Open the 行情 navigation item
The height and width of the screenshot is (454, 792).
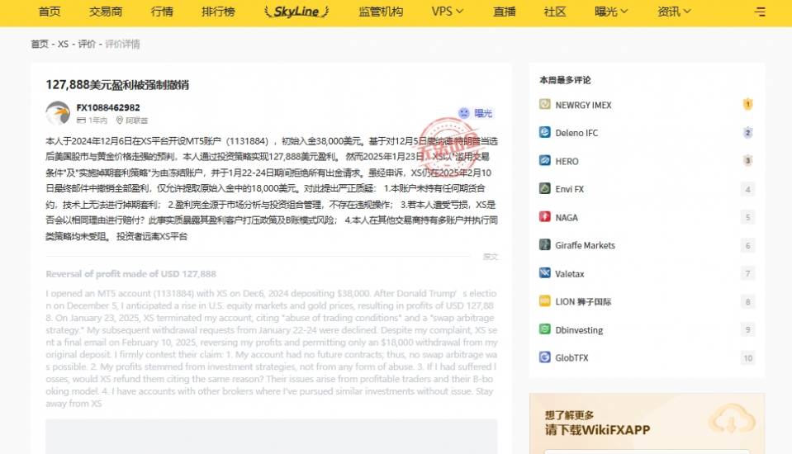click(x=162, y=11)
